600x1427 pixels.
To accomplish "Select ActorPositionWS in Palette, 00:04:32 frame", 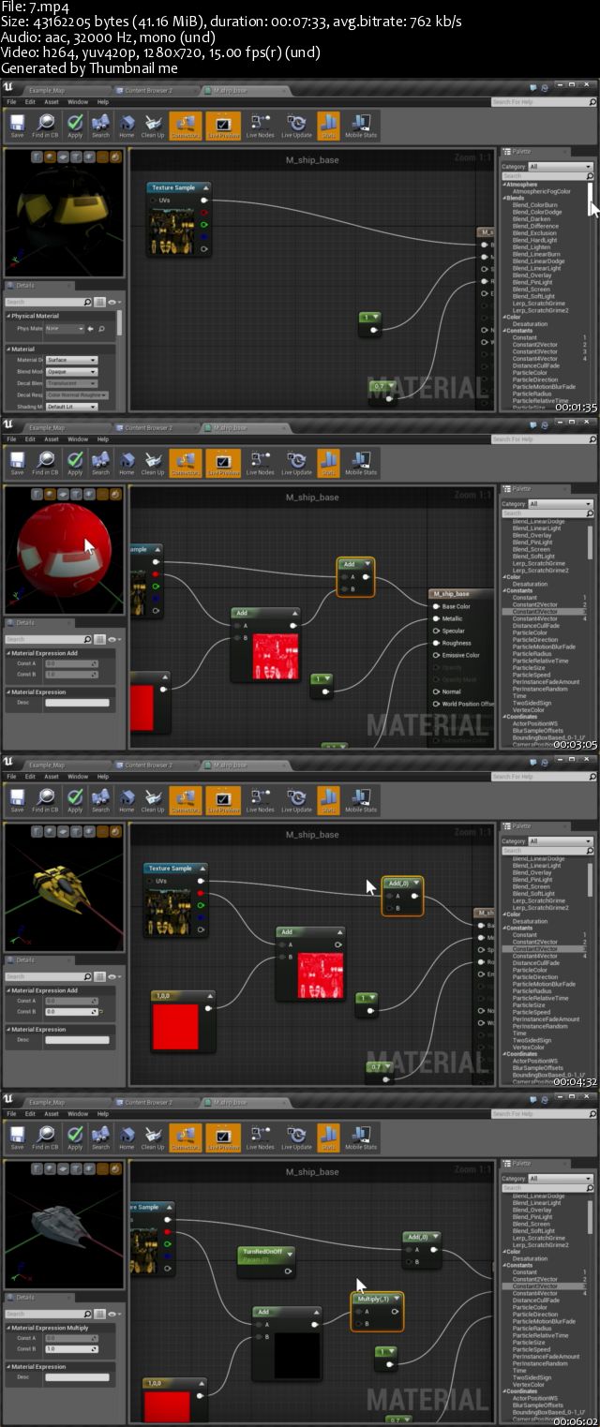I will tap(536, 1062).
